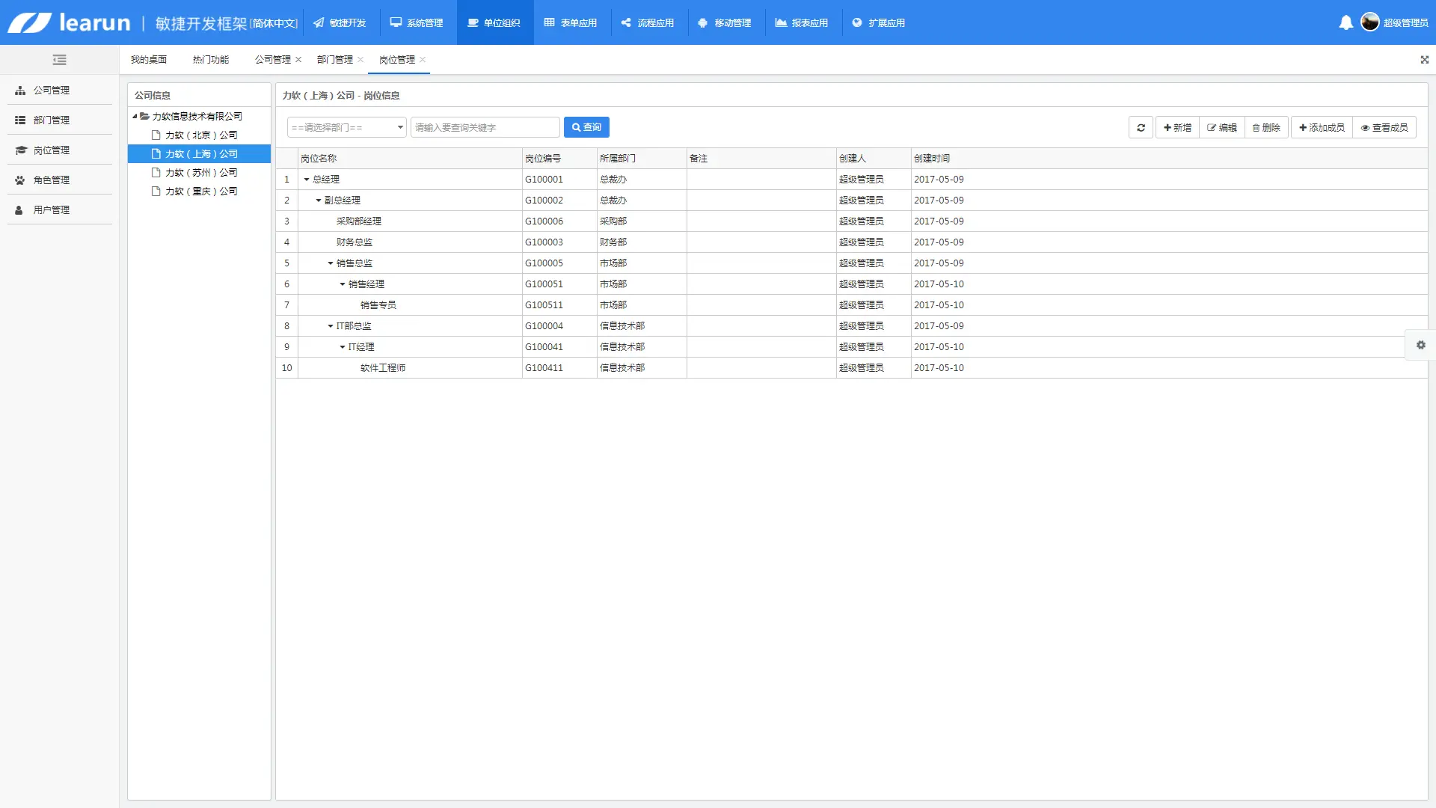
Task: Switch to the 我的桌面 tab
Action: tap(148, 60)
